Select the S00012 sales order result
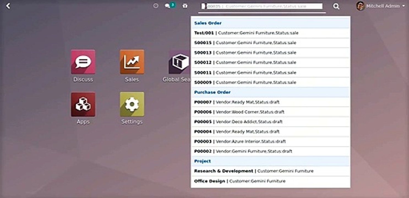The width and height of the screenshot is (409, 198). tap(271, 63)
